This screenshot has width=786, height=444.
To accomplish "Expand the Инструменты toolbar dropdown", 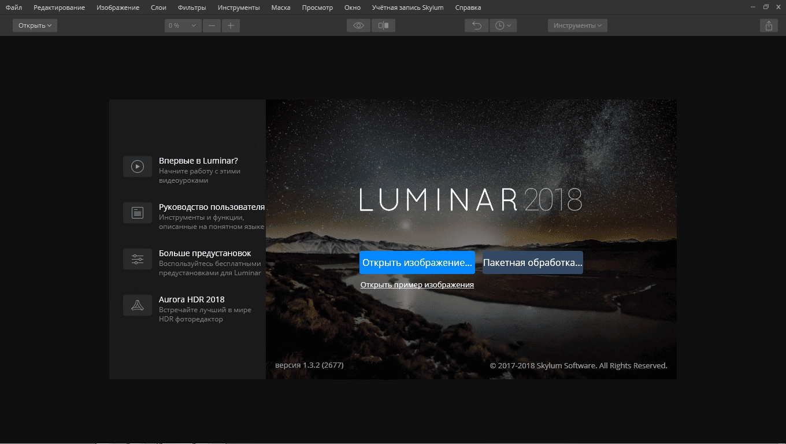I will click(577, 25).
